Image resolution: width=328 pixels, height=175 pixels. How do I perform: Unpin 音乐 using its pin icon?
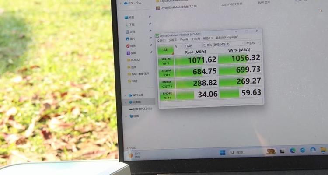(151, 45)
